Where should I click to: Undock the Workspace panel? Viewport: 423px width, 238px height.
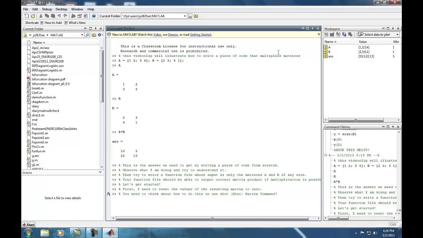point(393,28)
